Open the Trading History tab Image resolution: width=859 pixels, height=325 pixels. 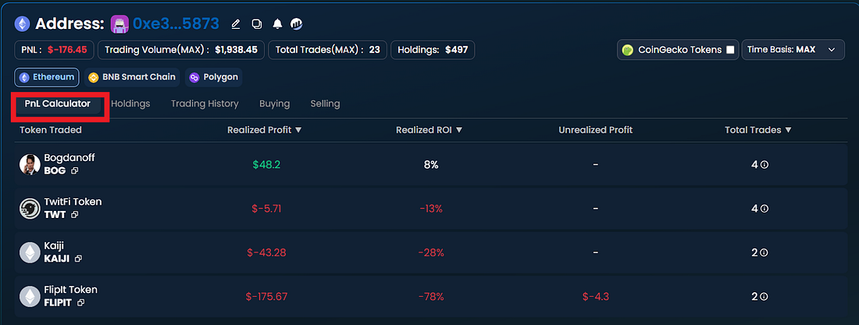tap(205, 104)
